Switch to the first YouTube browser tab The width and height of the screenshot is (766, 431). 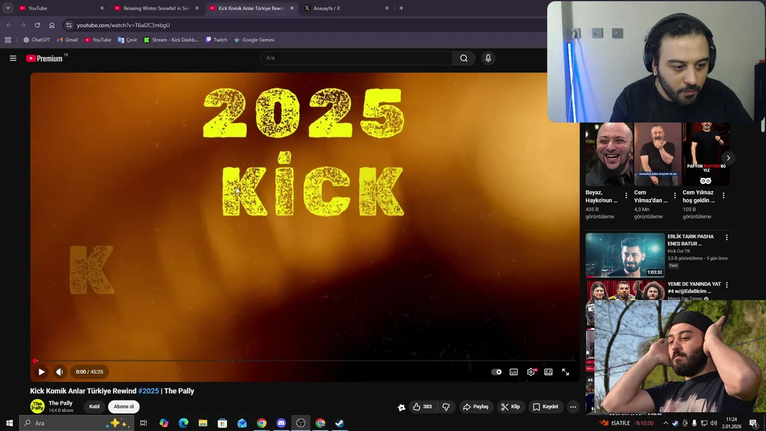click(x=60, y=8)
